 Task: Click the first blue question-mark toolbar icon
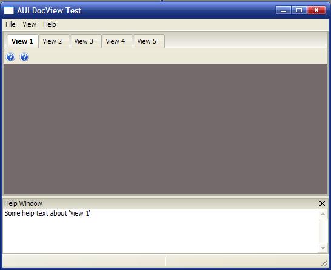[10, 57]
